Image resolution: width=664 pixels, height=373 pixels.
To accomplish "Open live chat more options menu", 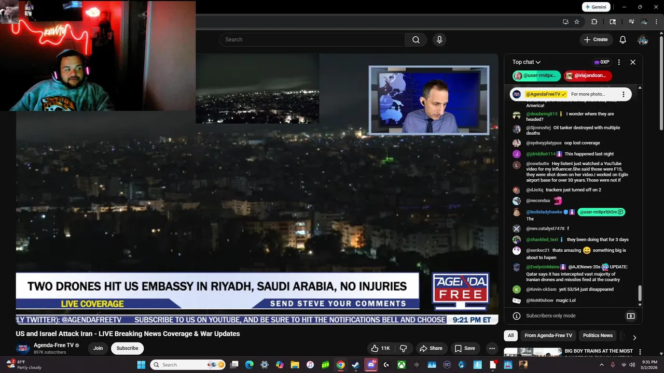I will 619,62.
